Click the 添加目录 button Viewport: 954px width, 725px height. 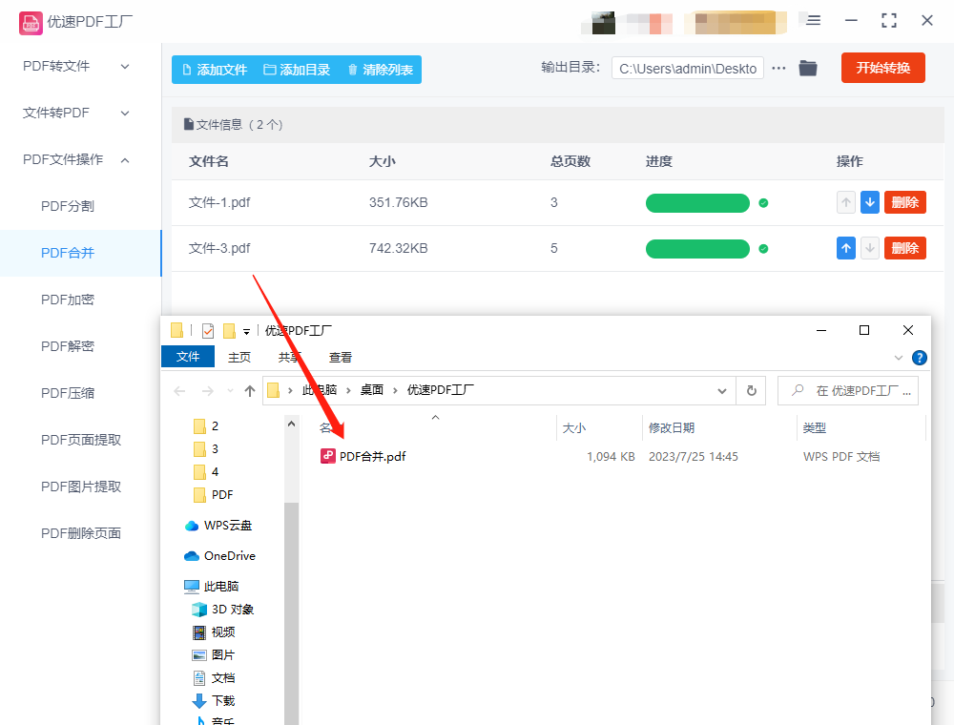click(297, 70)
